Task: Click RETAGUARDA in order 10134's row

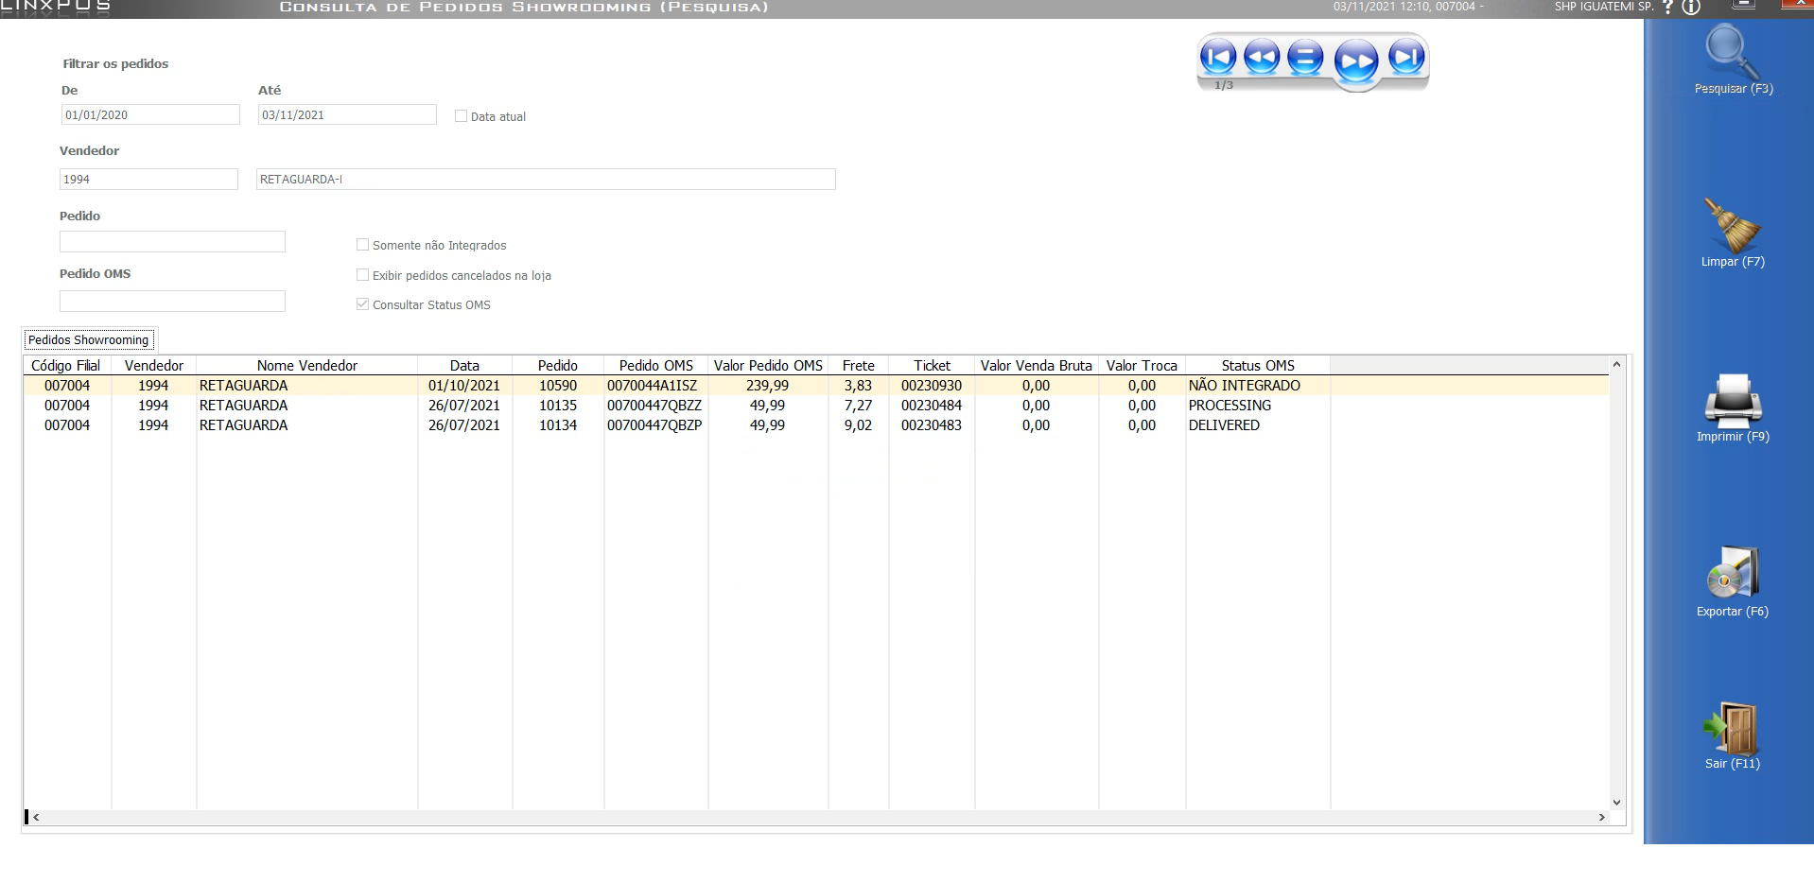Action: coord(244,425)
